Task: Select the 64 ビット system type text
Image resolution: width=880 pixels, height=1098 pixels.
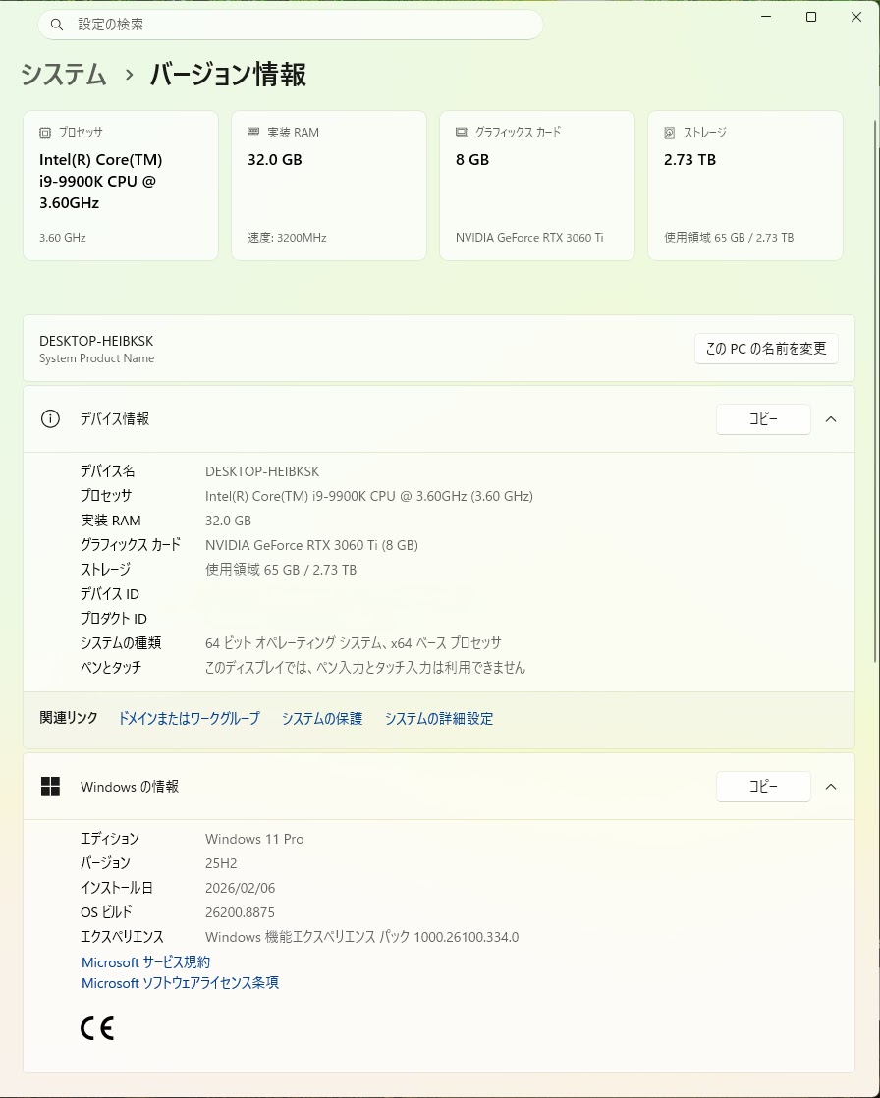Action: coord(354,643)
